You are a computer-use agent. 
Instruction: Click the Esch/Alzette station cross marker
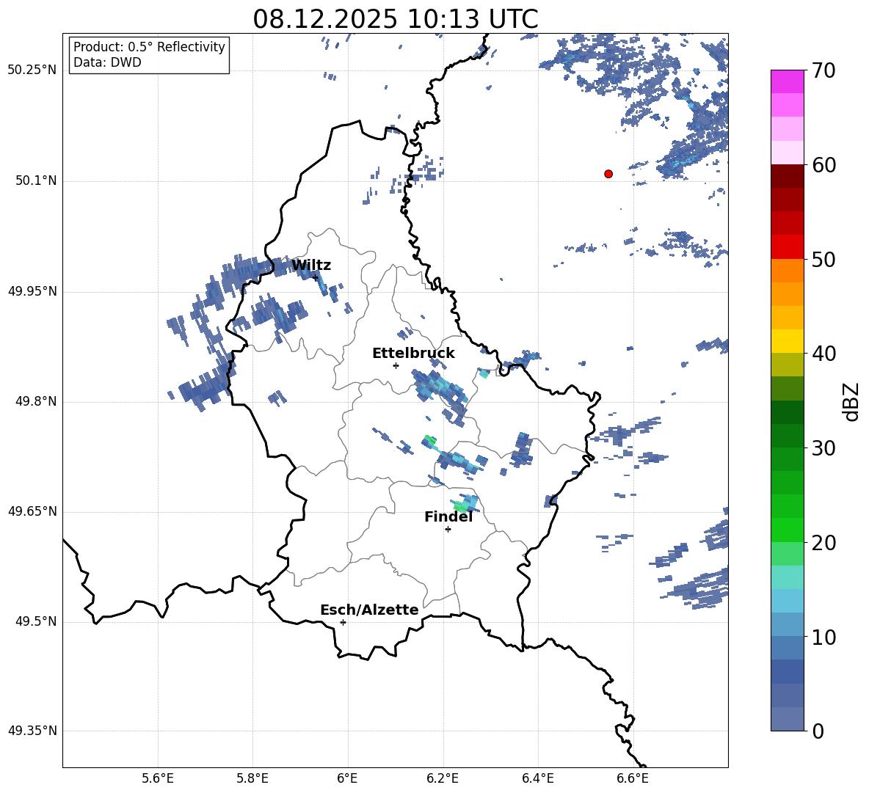343,622
